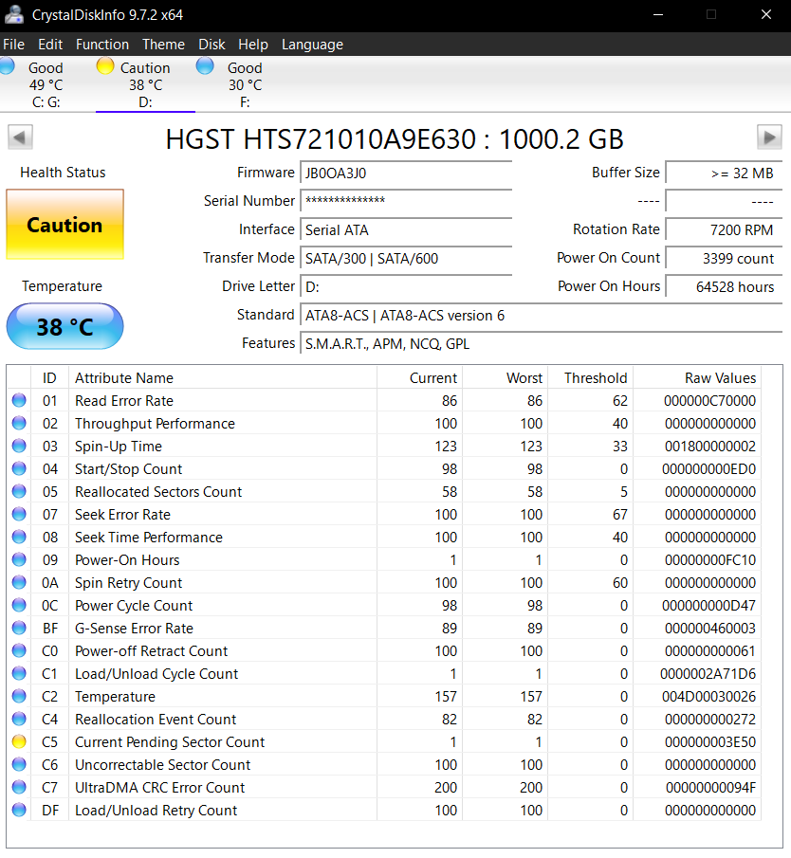
Task: Click status orb of Spin-Up Time row
Action: 19,446
